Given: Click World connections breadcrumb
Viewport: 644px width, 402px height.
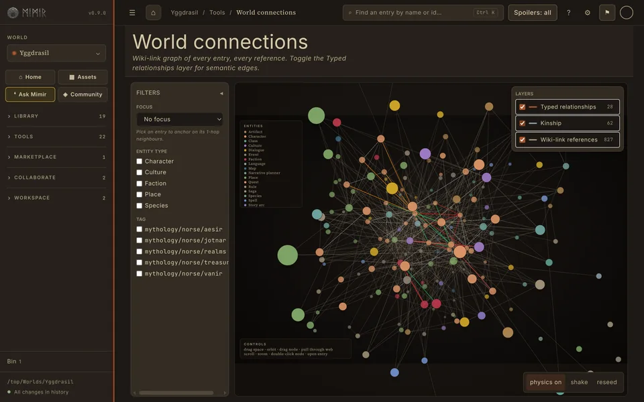Looking at the screenshot, I should 266,13.
